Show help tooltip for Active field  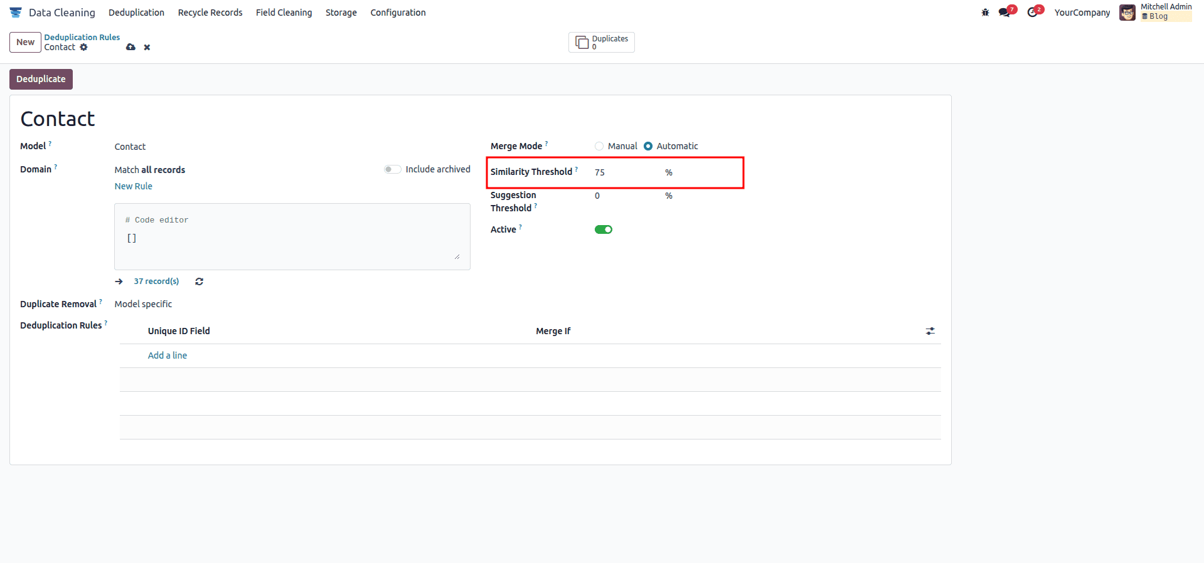pos(521,227)
